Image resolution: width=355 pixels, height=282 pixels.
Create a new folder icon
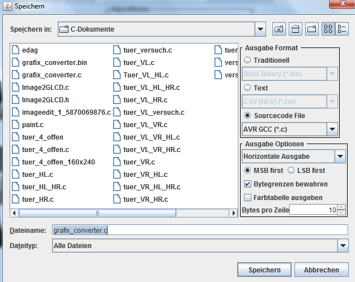(x=312, y=29)
